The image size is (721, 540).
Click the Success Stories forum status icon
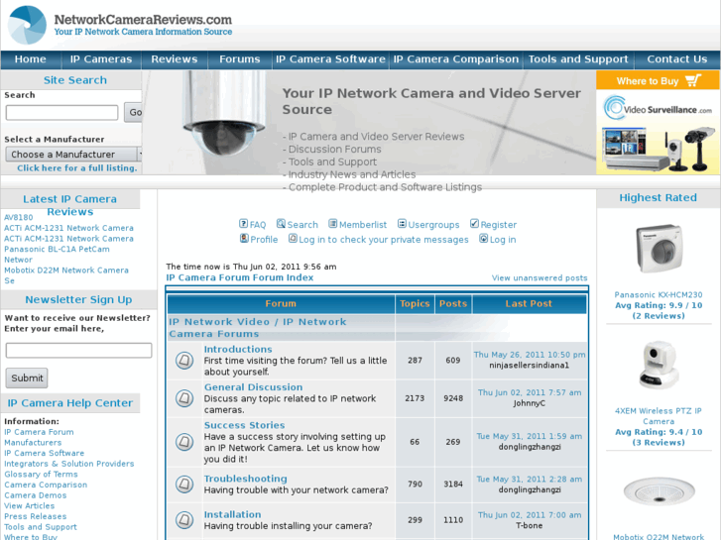click(x=184, y=442)
